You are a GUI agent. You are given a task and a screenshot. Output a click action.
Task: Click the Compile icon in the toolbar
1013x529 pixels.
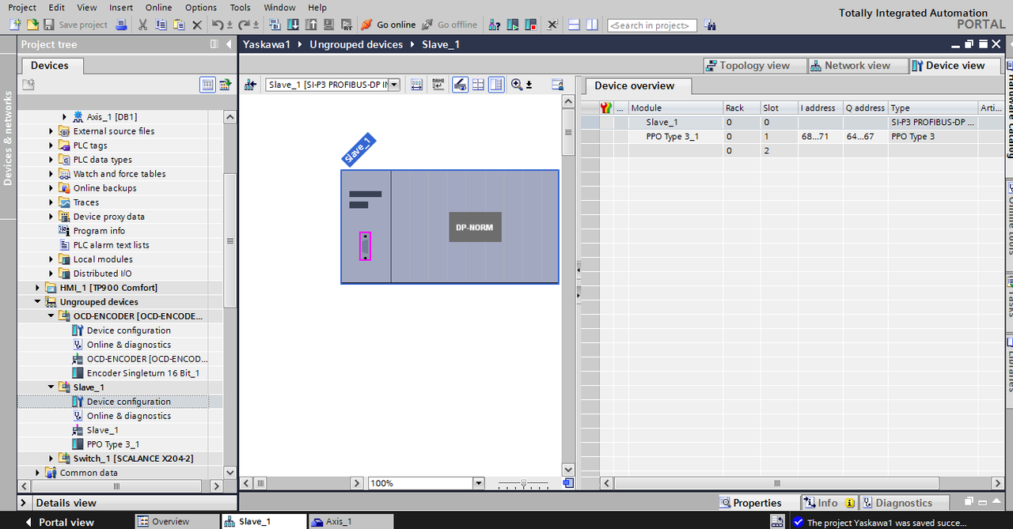273,25
